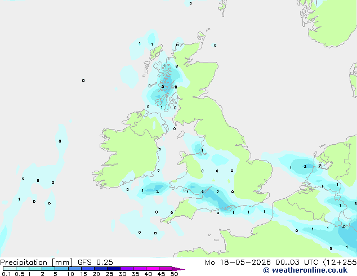357x276 pixels.
Task: Click the legend scale label '40'
Action: pos(148,274)
